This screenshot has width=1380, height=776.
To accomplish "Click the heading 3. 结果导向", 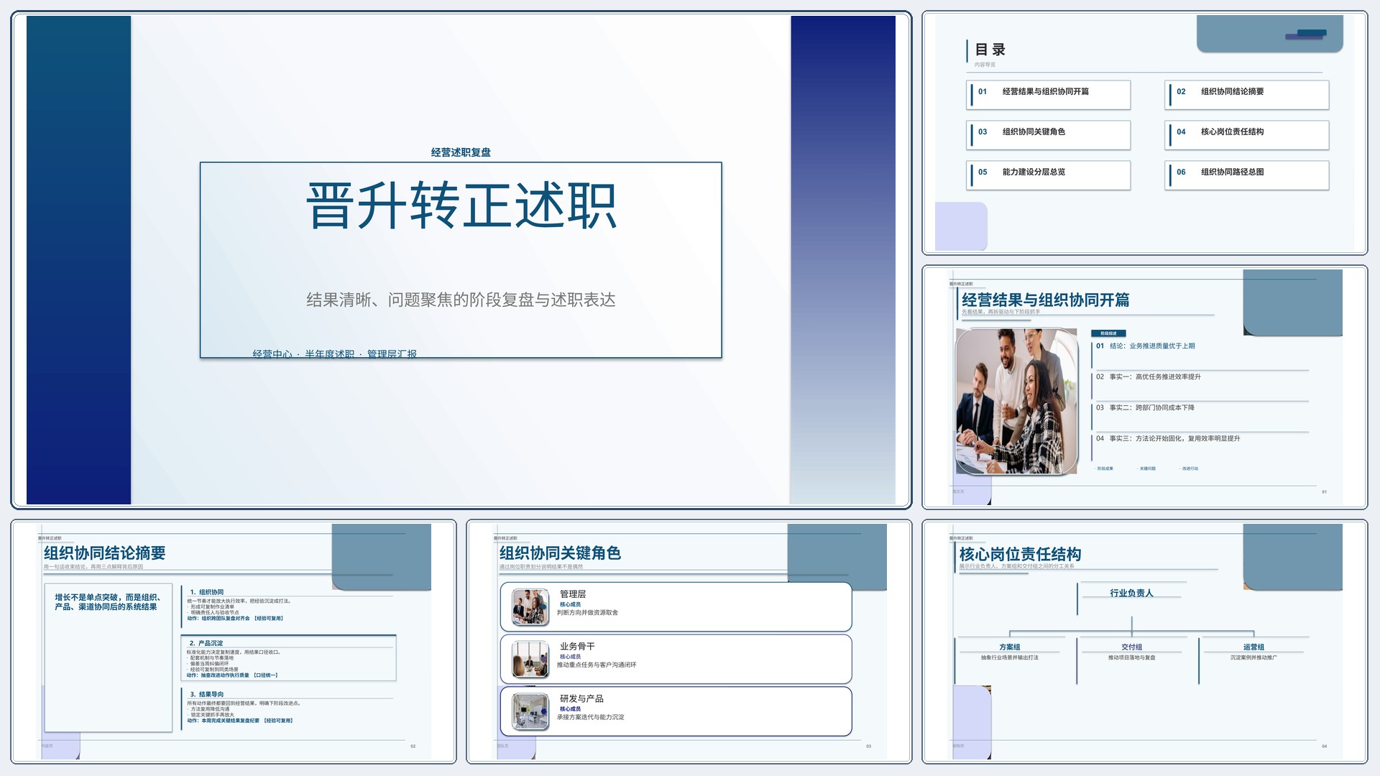I will pos(206,694).
